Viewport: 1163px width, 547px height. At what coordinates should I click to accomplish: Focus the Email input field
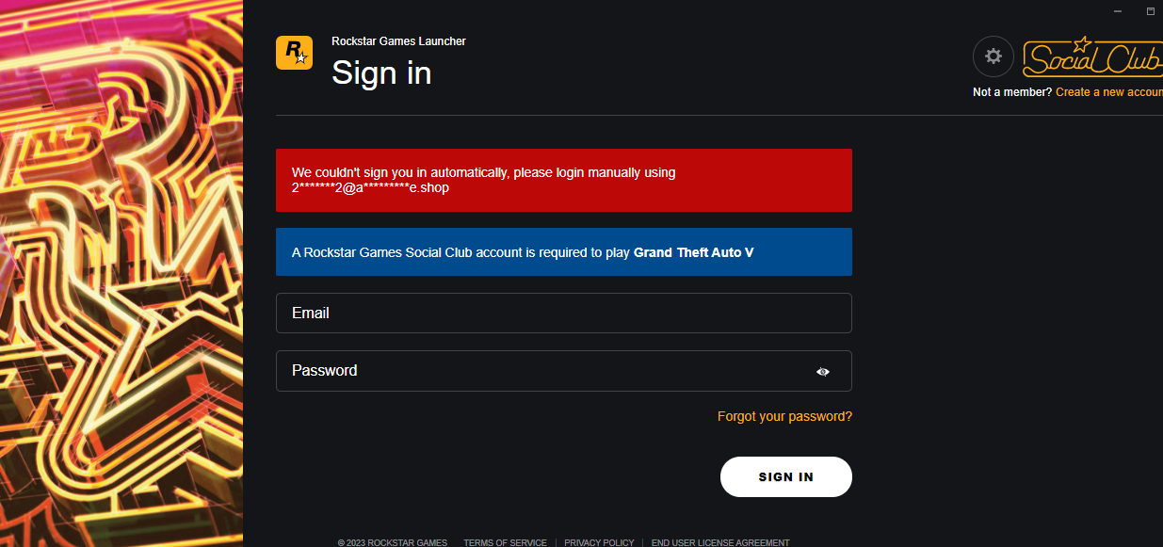pos(563,313)
